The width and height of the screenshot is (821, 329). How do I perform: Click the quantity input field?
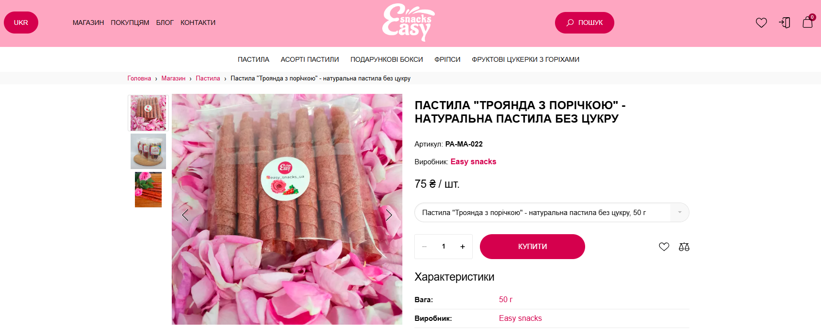(444, 247)
